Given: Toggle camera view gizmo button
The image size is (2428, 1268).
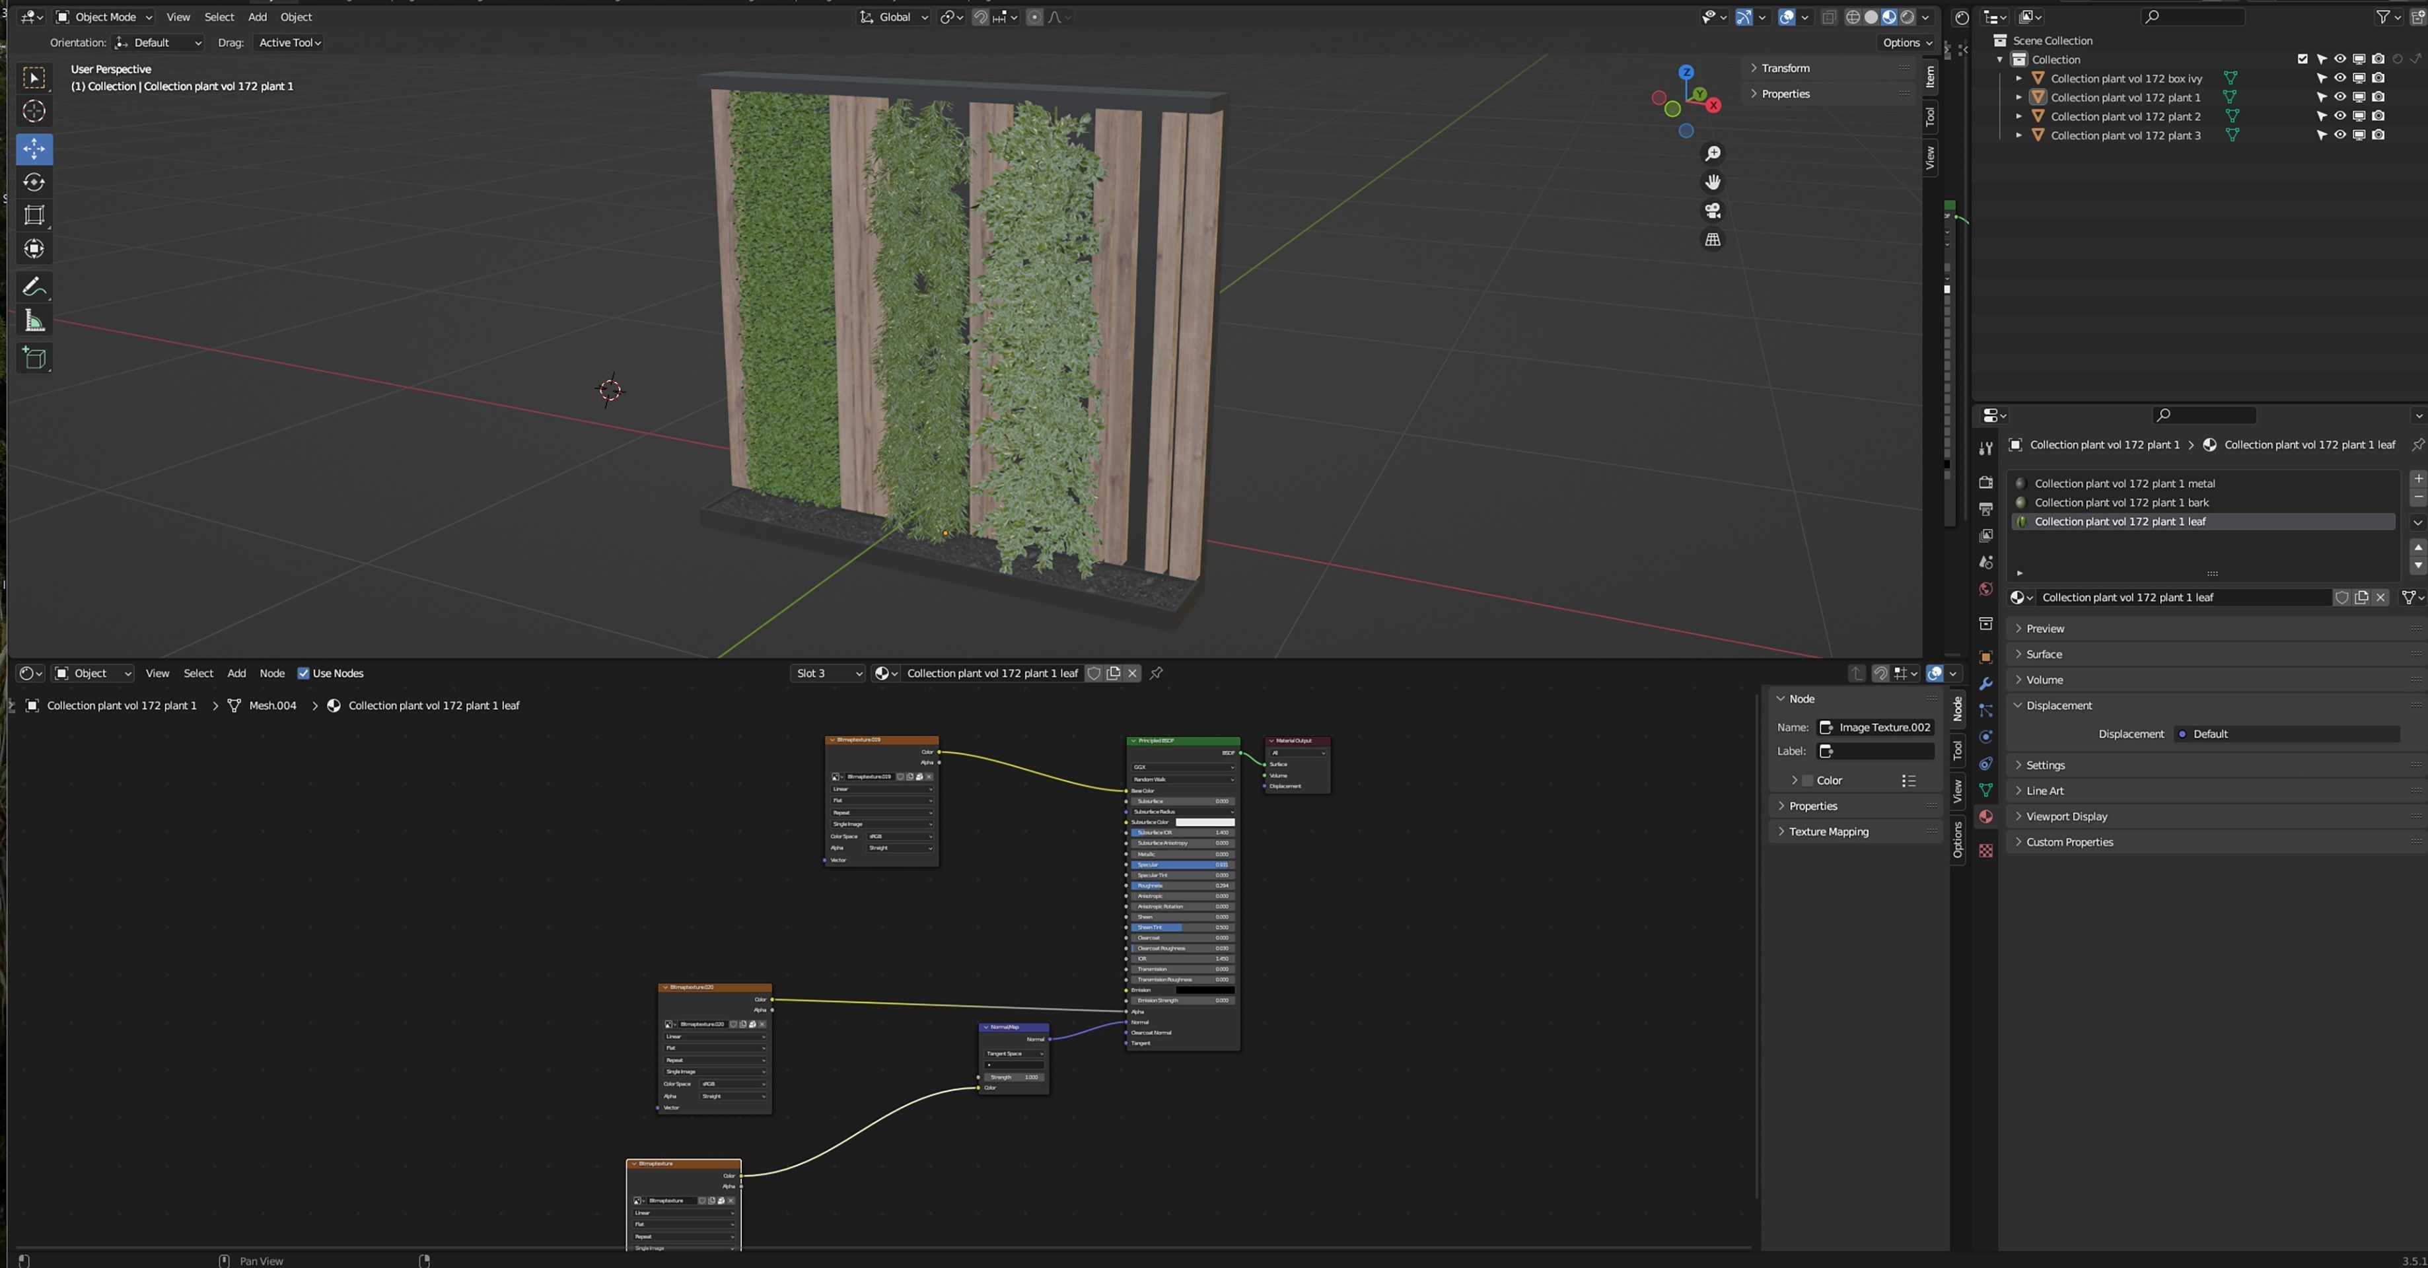Looking at the screenshot, I should click(x=1713, y=211).
